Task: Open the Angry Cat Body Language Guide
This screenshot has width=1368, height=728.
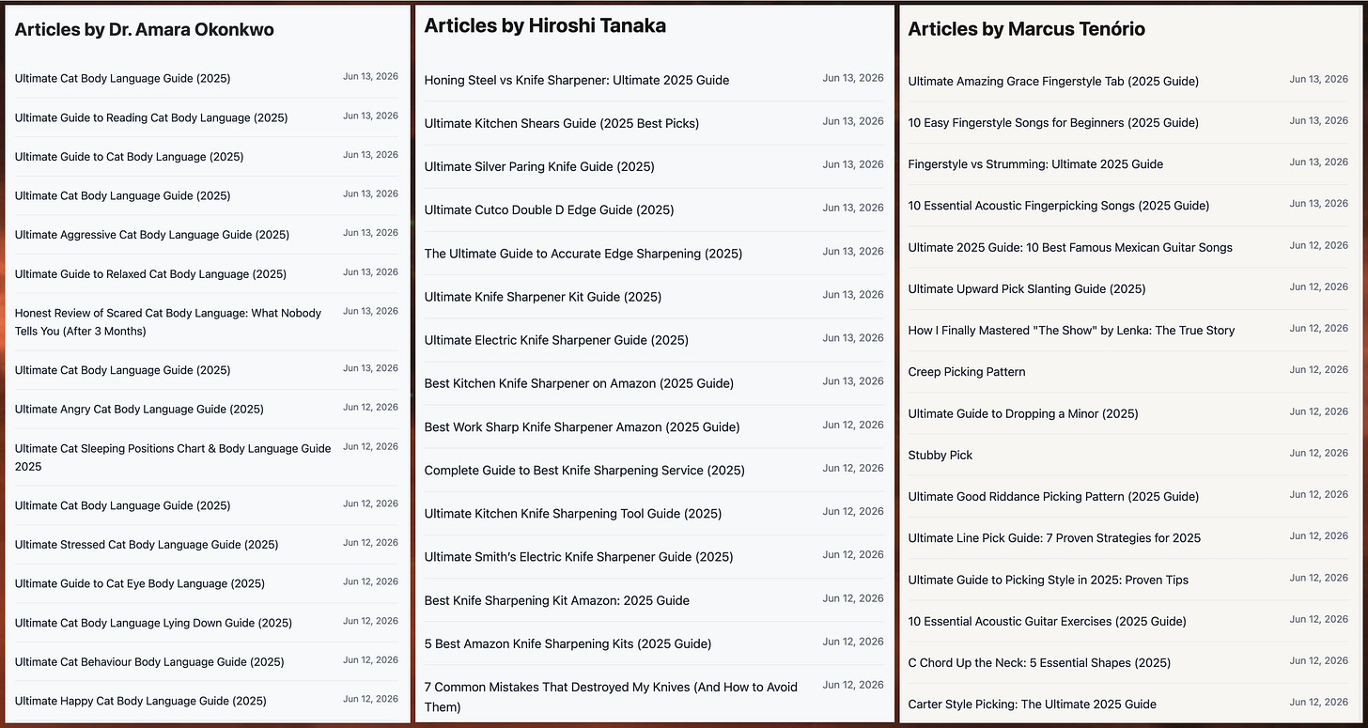Action: pyautogui.click(x=139, y=409)
